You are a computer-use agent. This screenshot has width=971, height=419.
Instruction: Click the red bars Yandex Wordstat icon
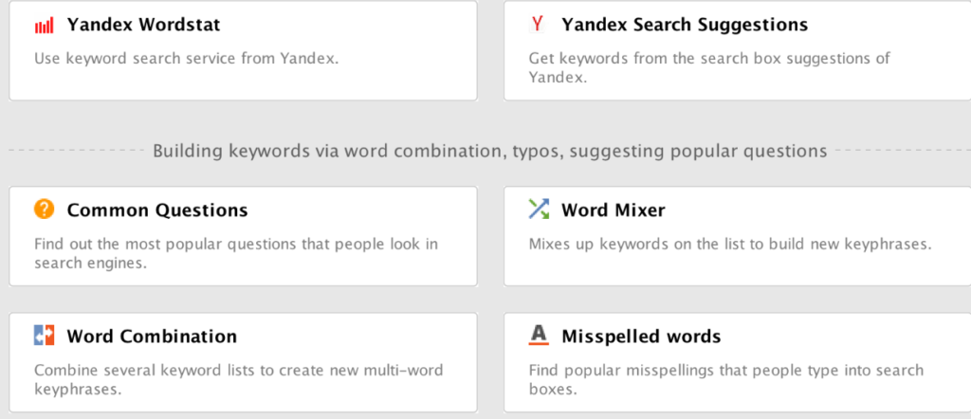coord(44,26)
